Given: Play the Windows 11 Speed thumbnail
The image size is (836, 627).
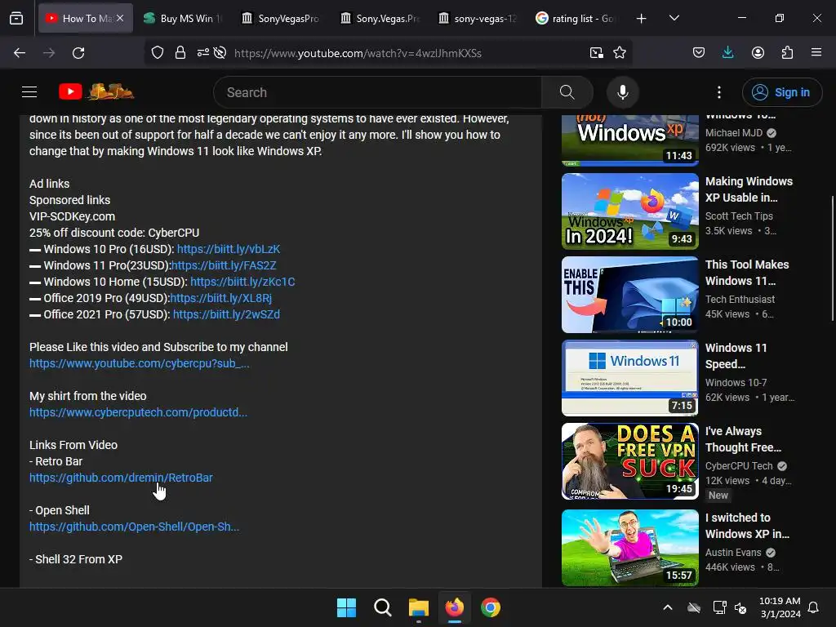Looking at the screenshot, I should (x=629, y=378).
